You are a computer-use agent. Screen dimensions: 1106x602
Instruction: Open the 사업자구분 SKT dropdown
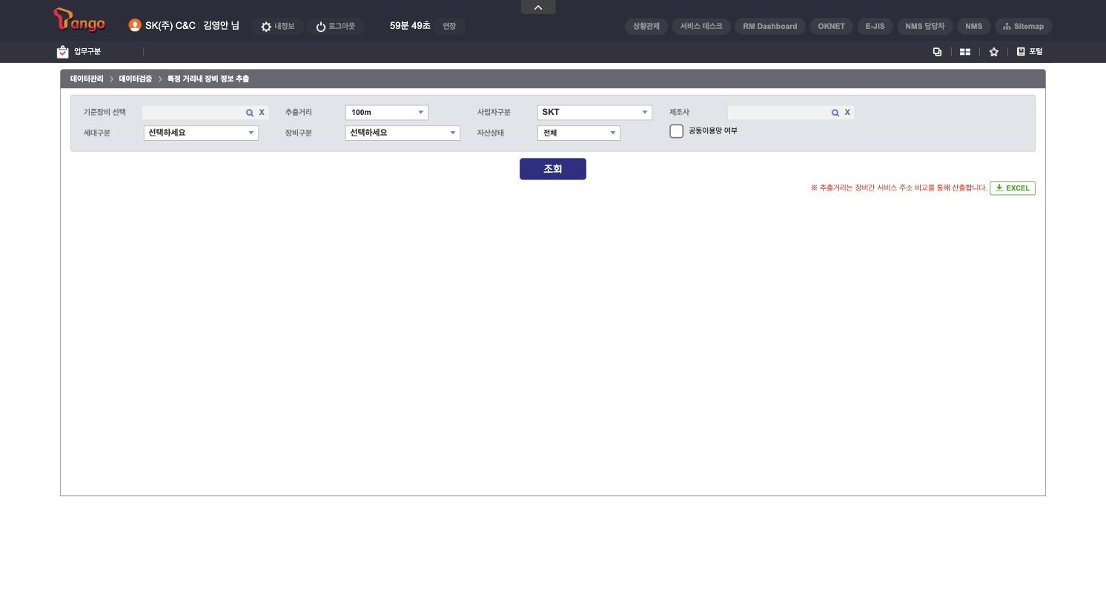click(595, 113)
